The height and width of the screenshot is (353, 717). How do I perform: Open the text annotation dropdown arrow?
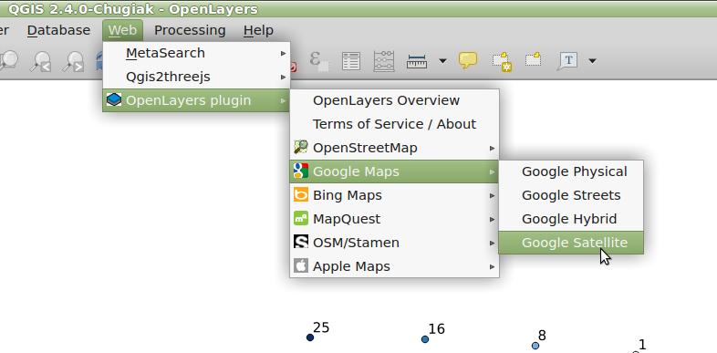592,61
